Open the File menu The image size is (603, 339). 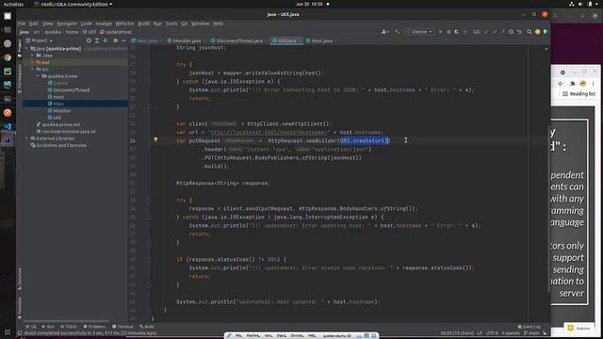tap(21, 24)
